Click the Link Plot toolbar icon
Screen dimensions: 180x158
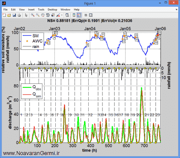coord(67,15)
